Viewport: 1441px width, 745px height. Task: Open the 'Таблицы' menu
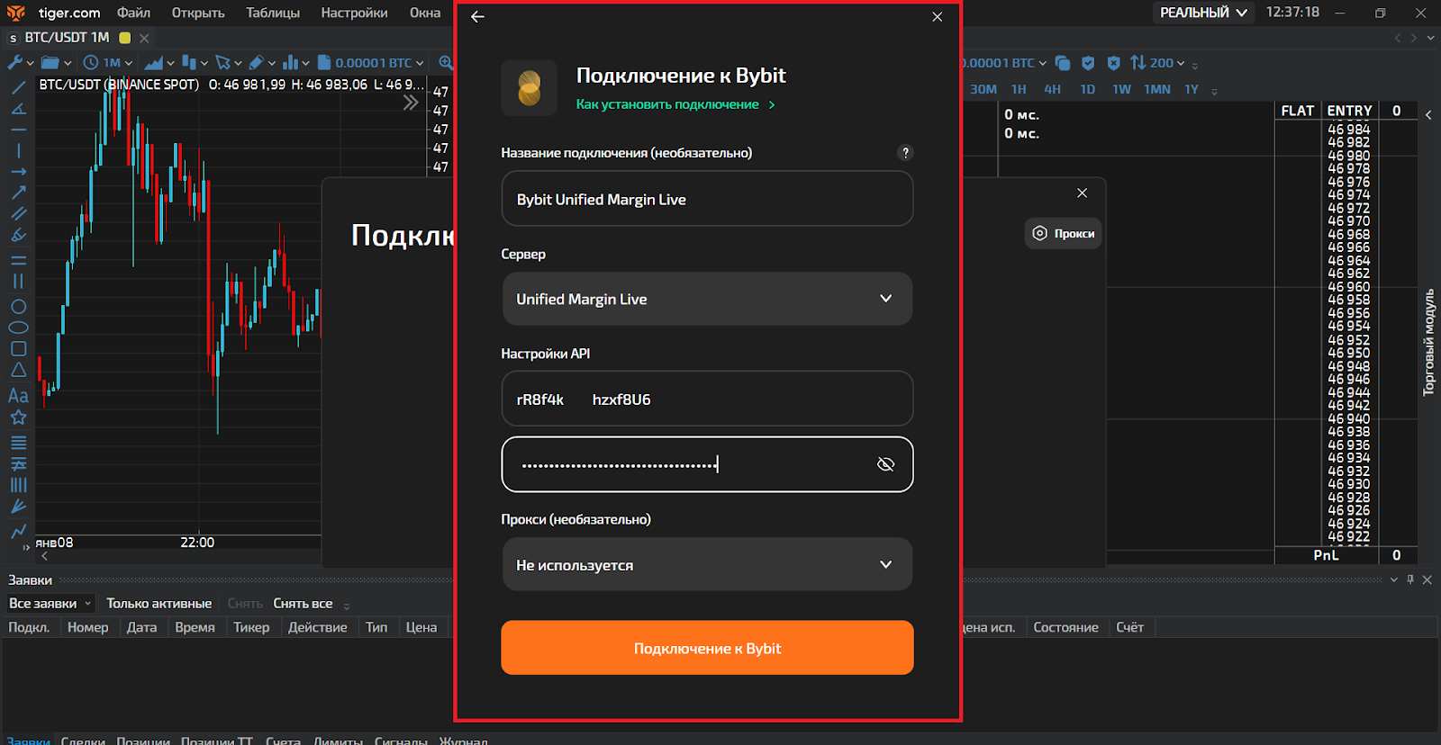273,13
